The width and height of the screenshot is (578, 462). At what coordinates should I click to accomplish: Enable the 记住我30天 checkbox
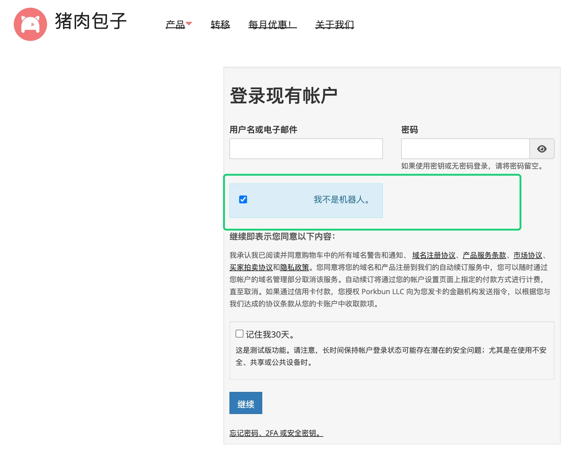[239, 334]
